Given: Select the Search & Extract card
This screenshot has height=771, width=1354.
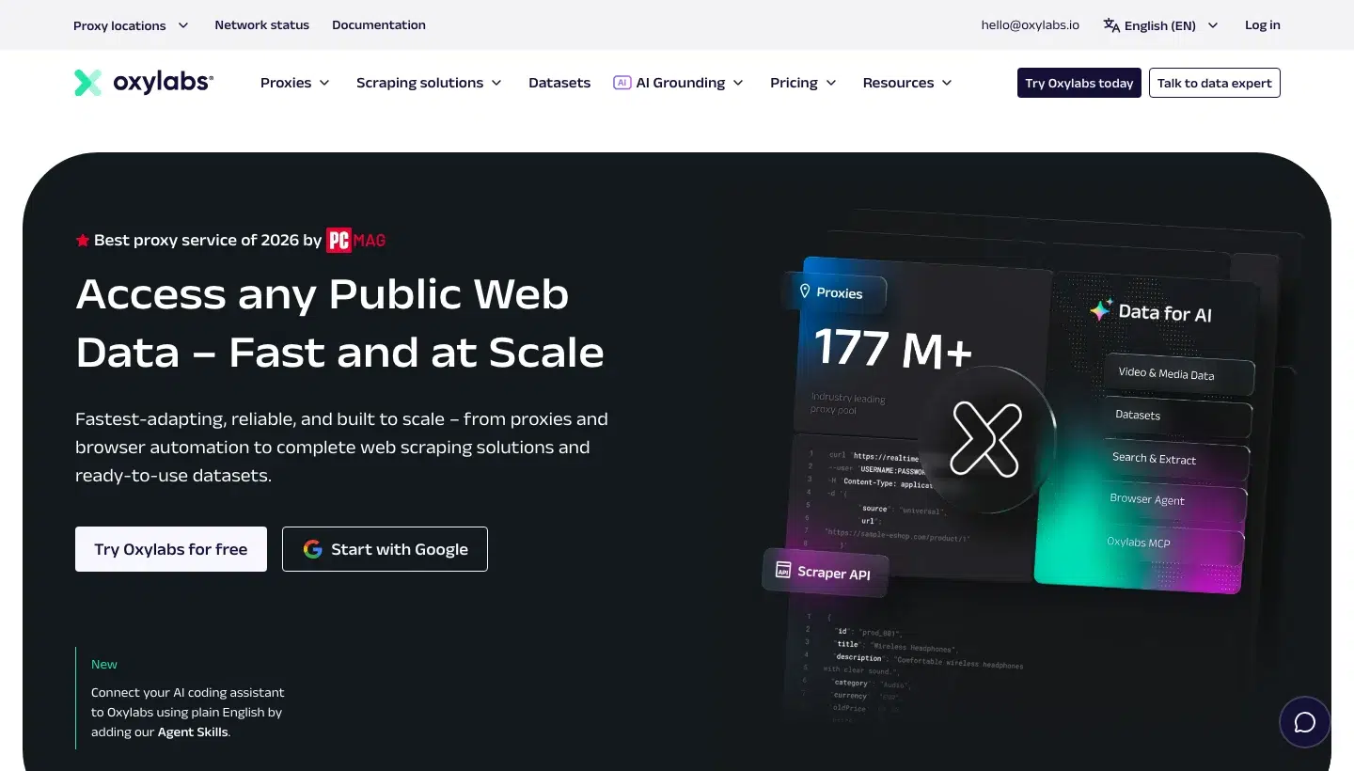Looking at the screenshot, I should pos(1173,459).
